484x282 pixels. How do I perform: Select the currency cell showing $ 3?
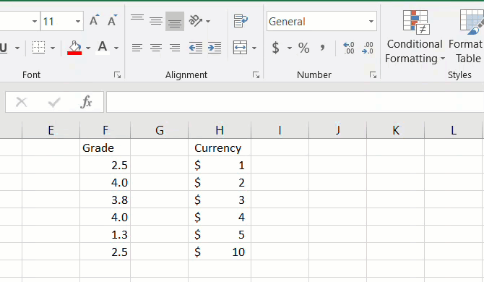(220, 200)
